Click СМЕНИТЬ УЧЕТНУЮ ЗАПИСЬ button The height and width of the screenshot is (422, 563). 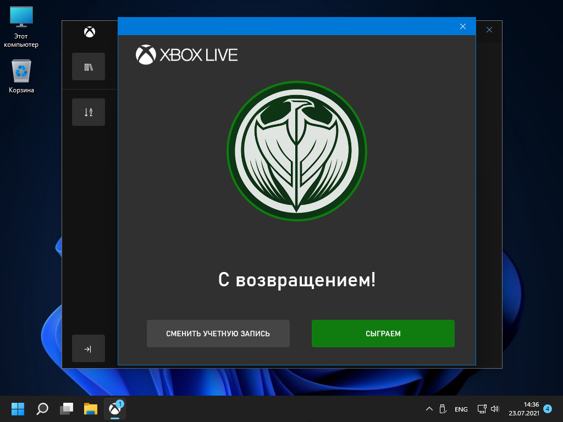(x=218, y=334)
